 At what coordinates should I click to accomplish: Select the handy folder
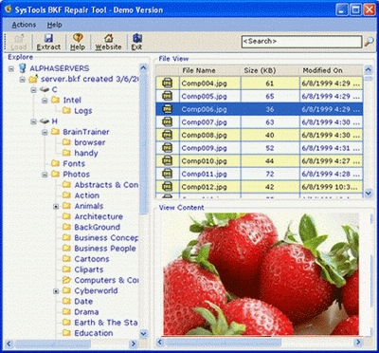point(86,153)
